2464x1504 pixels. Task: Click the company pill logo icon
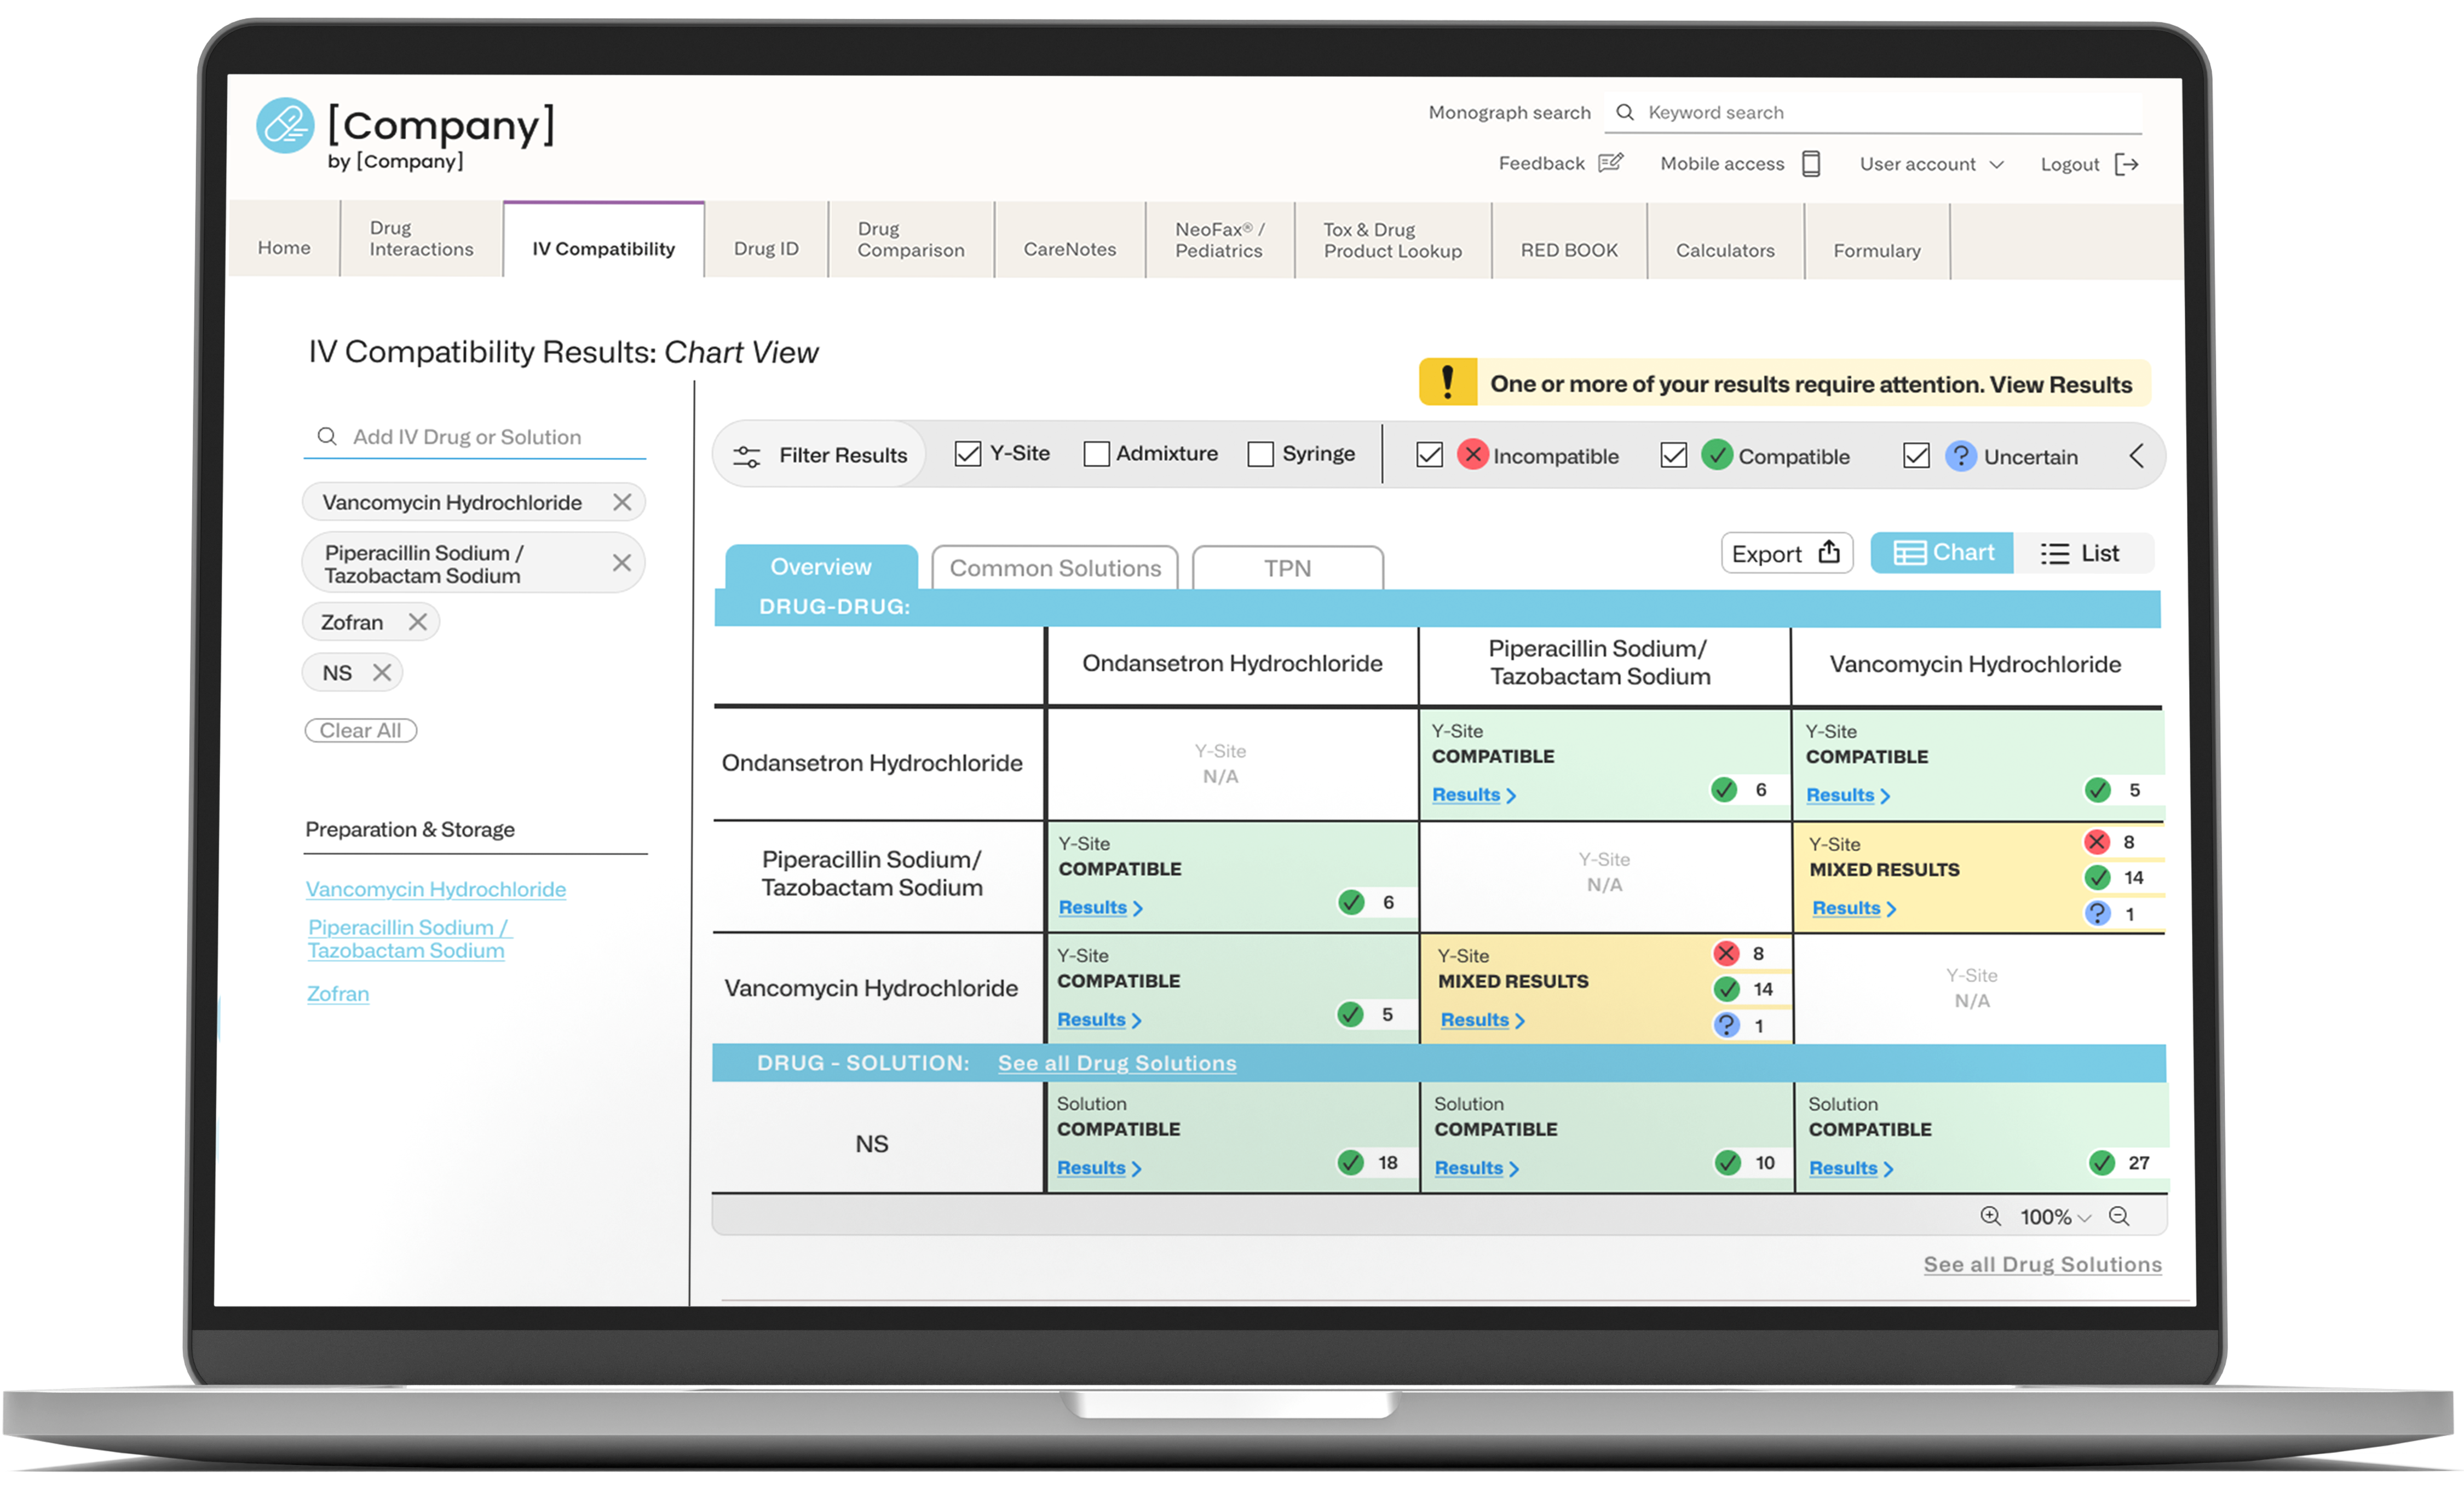pos(285,125)
